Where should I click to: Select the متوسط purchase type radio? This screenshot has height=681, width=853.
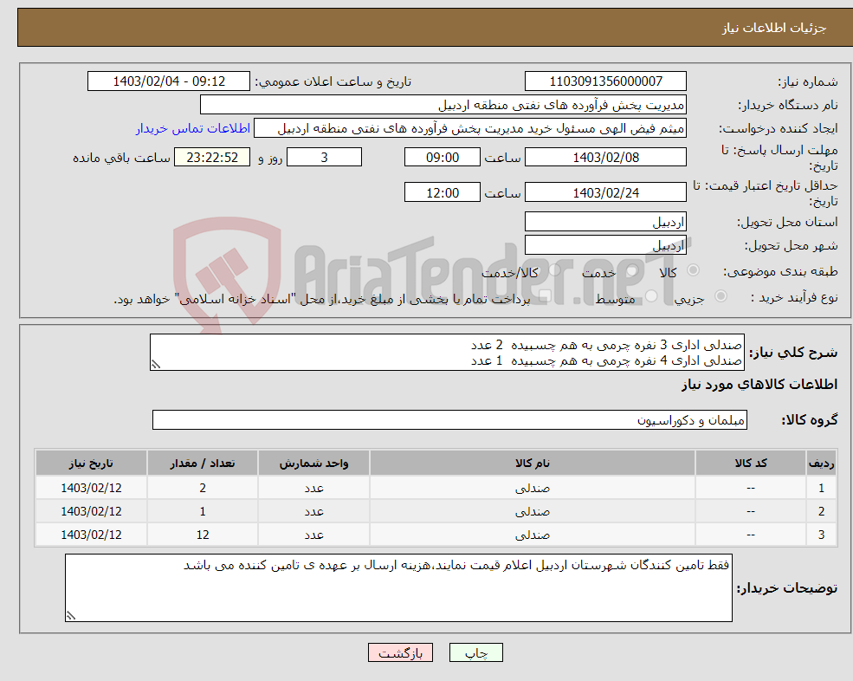(x=651, y=296)
